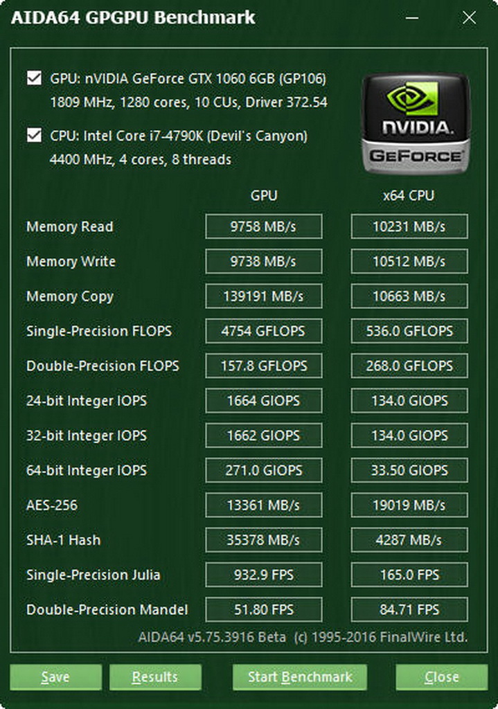This screenshot has width=498, height=709.
Task: Click Start Benchmark
Action: click(x=299, y=676)
